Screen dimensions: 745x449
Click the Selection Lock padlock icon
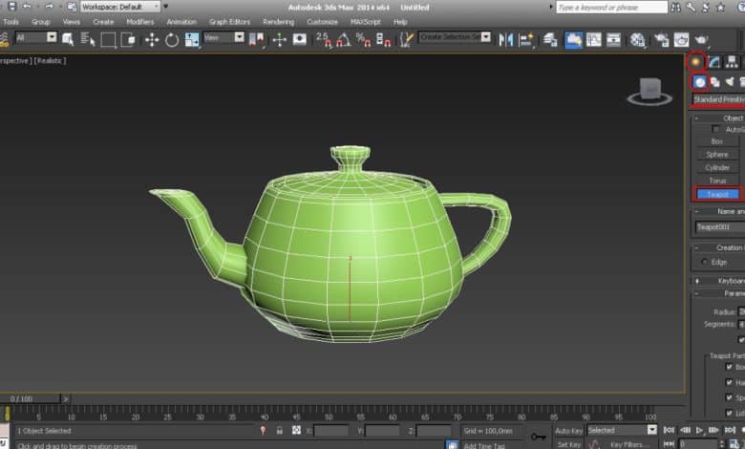pyautogui.click(x=279, y=431)
